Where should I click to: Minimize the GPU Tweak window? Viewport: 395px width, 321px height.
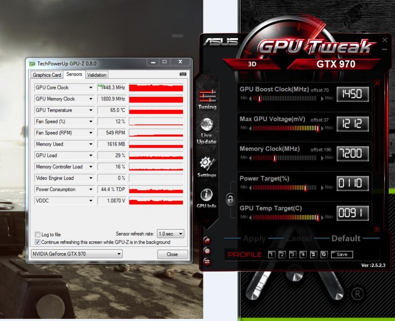click(x=384, y=50)
